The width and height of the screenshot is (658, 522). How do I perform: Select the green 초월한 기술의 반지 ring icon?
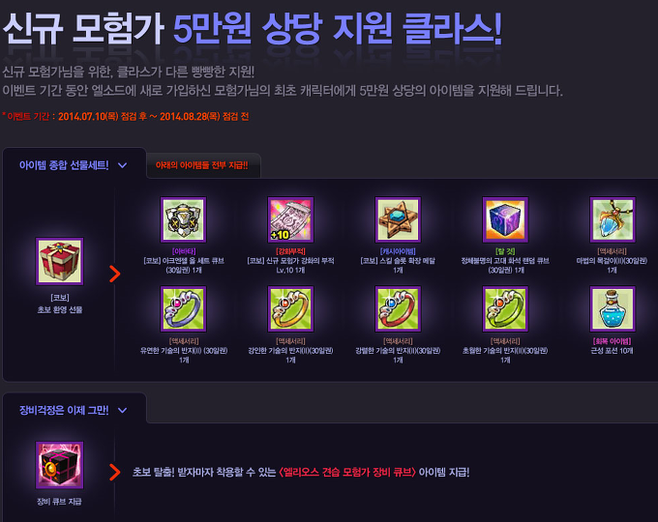pyautogui.click(x=505, y=309)
